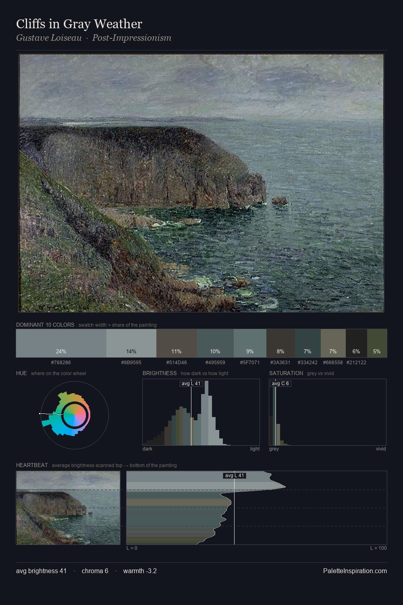Click the 'HUE' section heading
This screenshot has width=403, height=605.
coord(21,373)
